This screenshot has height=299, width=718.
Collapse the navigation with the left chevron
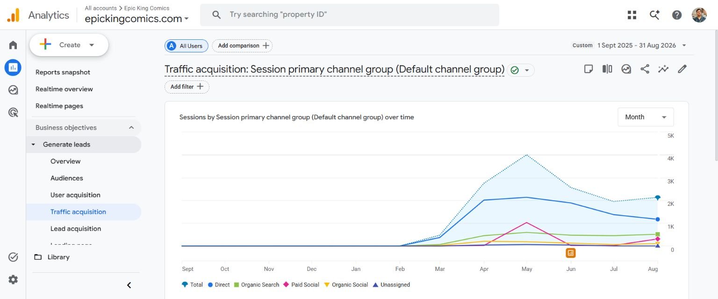129,285
